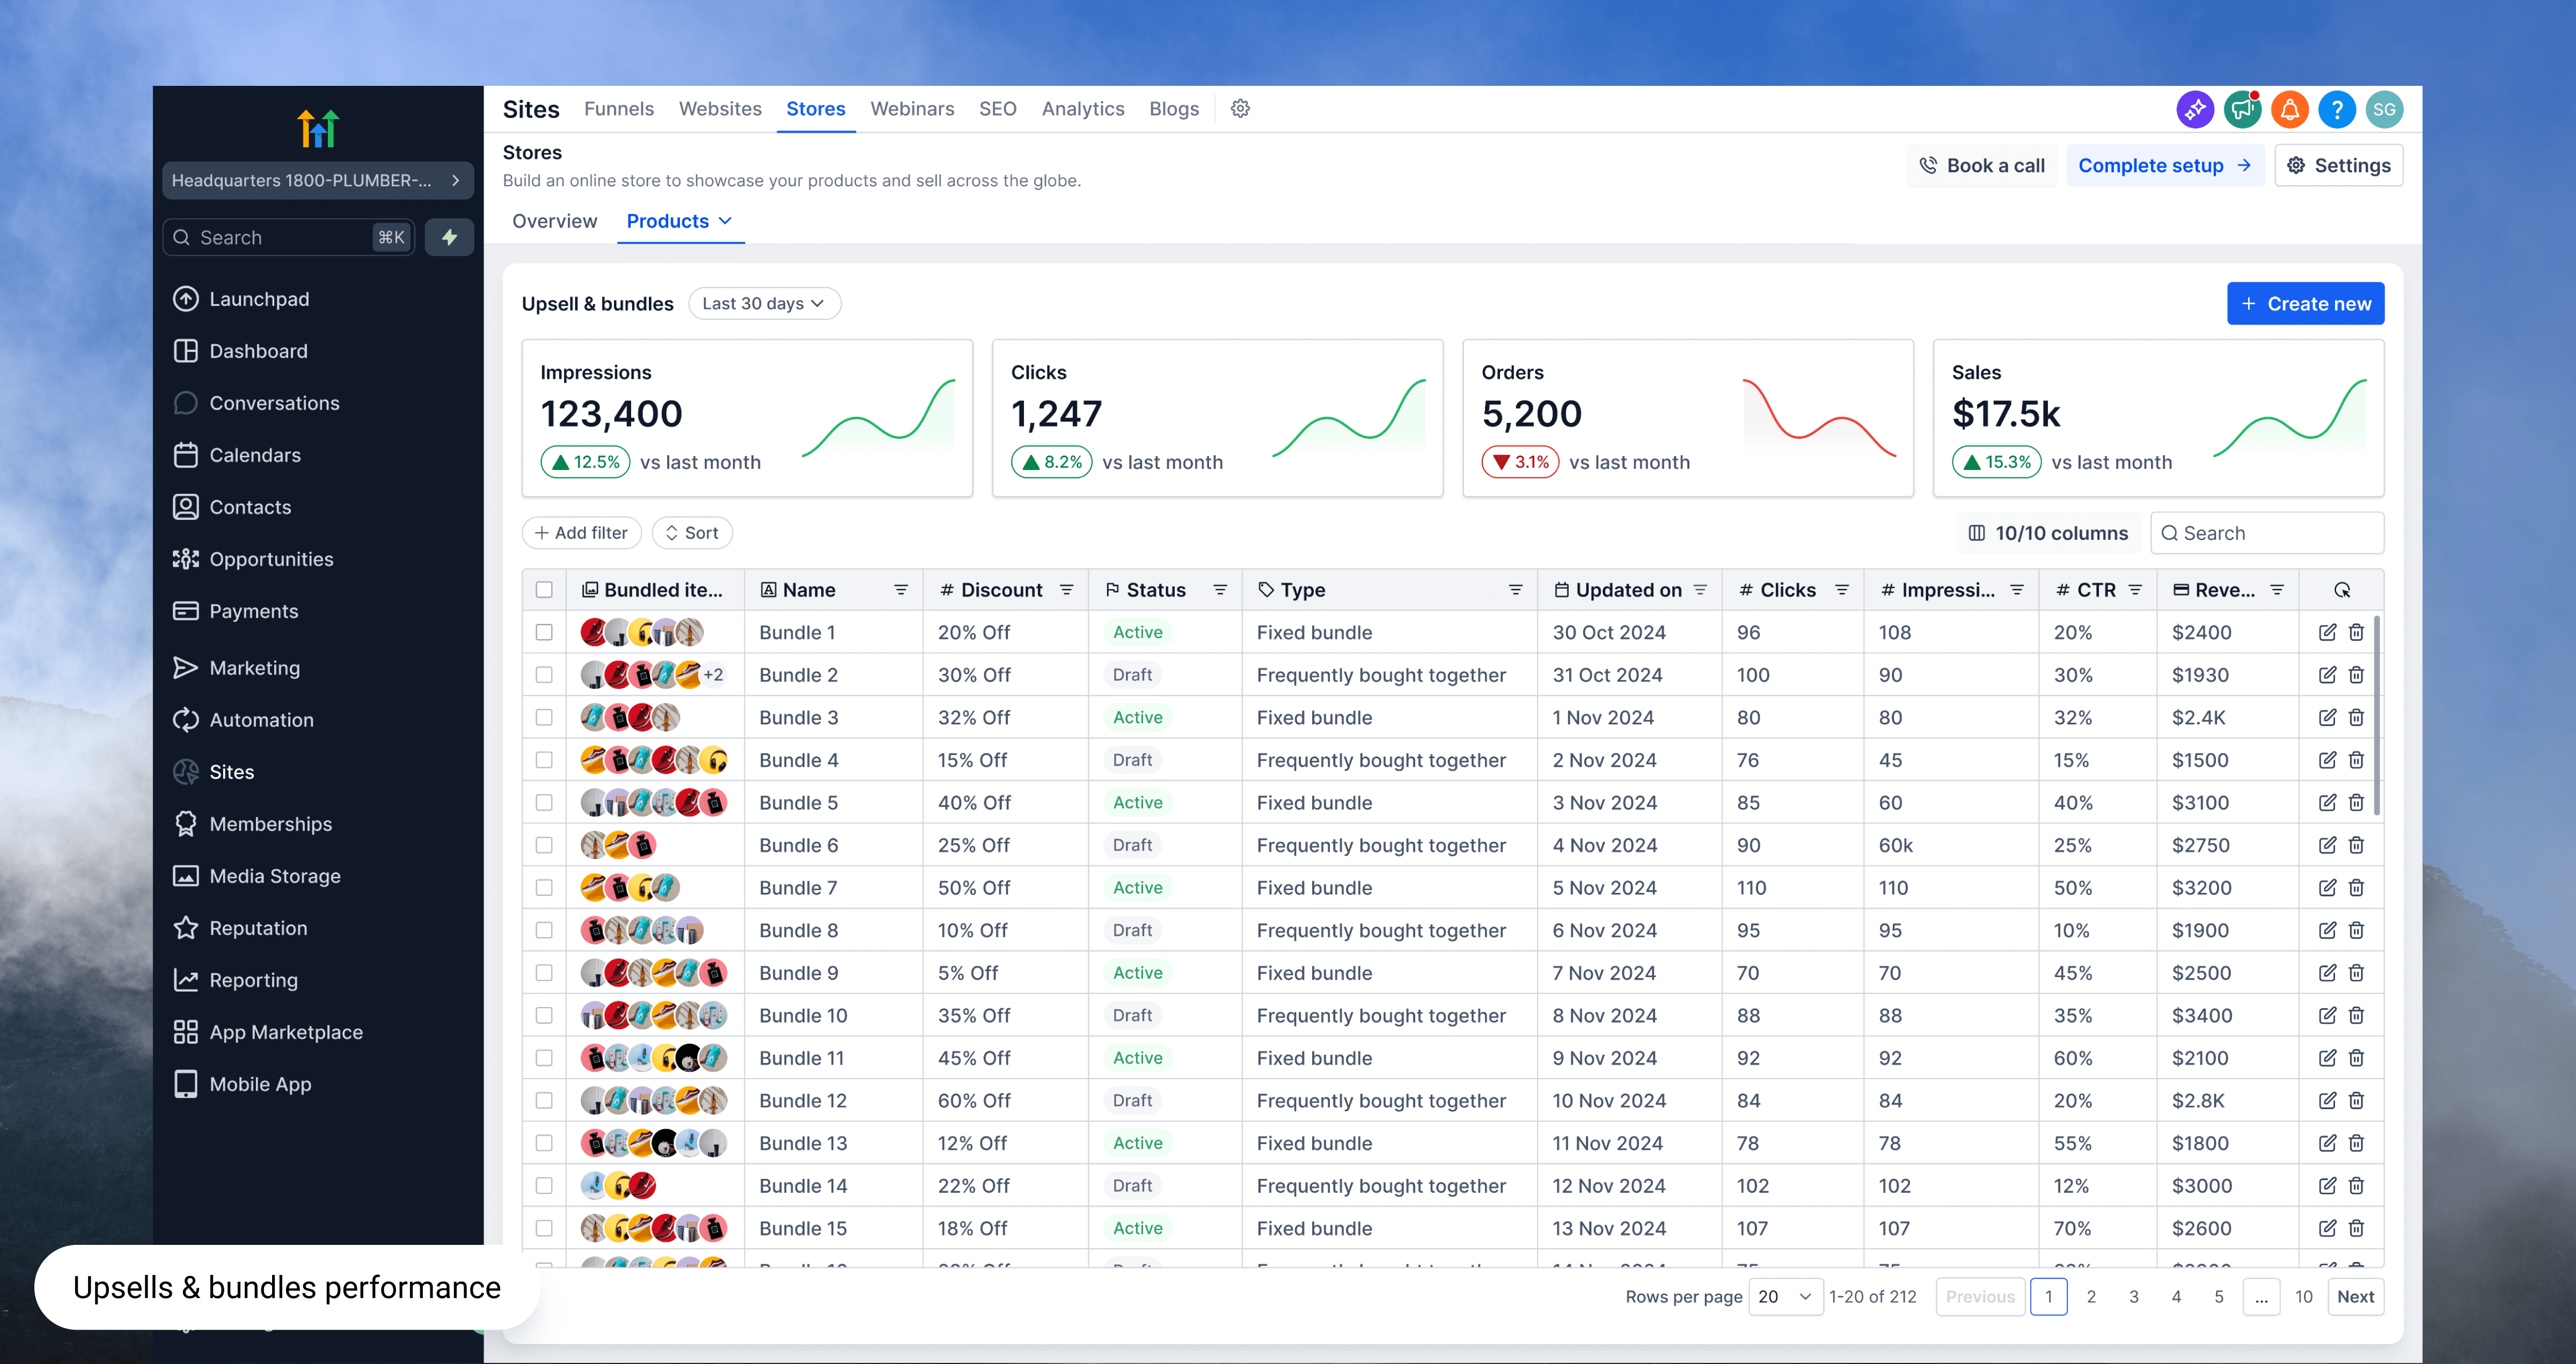This screenshot has height=1364, width=2576.
Task: Select the Bundle 10 row checkbox
Action: coord(544,1015)
